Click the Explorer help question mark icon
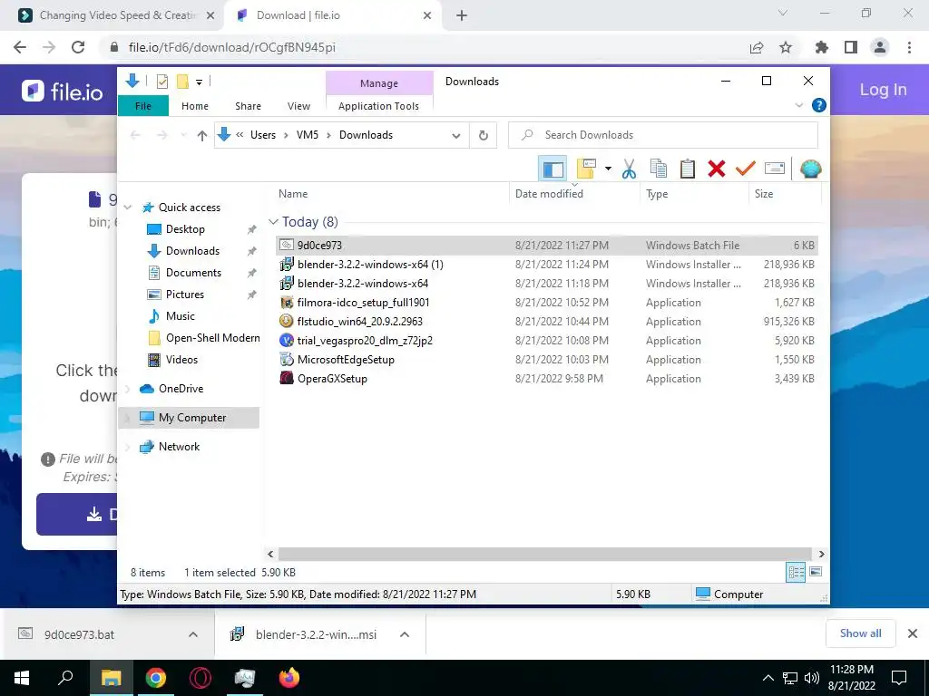The width and height of the screenshot is (929, 696). point(819,105)
